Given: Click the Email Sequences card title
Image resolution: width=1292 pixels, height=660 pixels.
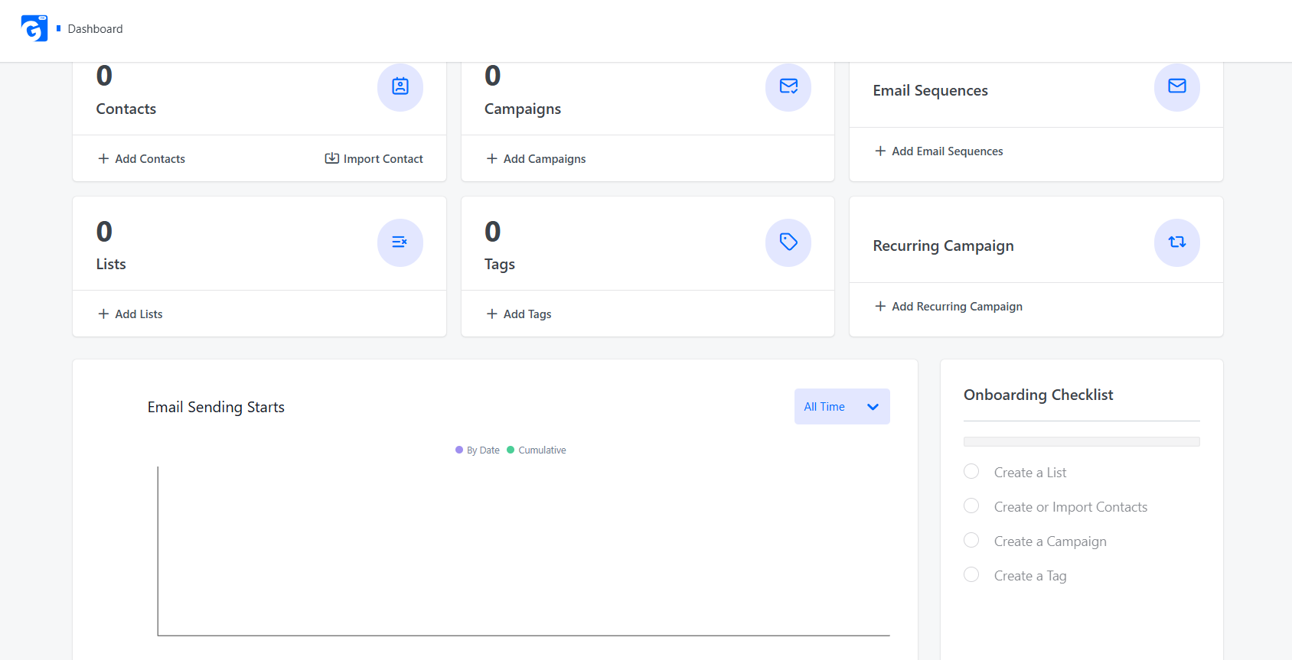Looking at the screenshot, I should point(931,90).
